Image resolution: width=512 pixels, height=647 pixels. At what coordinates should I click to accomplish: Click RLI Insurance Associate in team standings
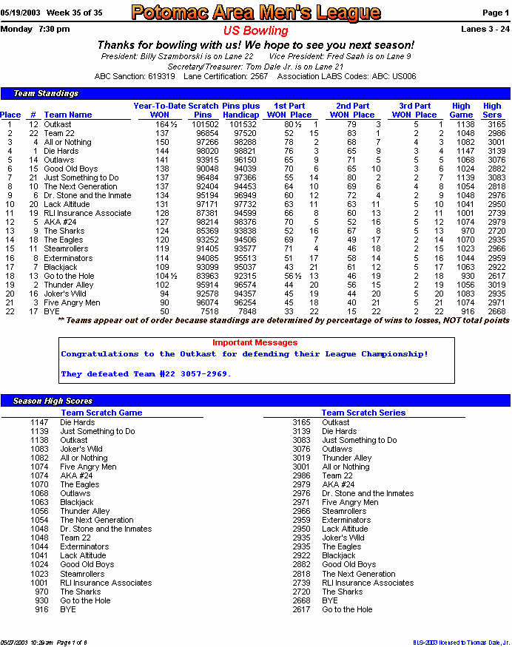(x=87, y=214)
